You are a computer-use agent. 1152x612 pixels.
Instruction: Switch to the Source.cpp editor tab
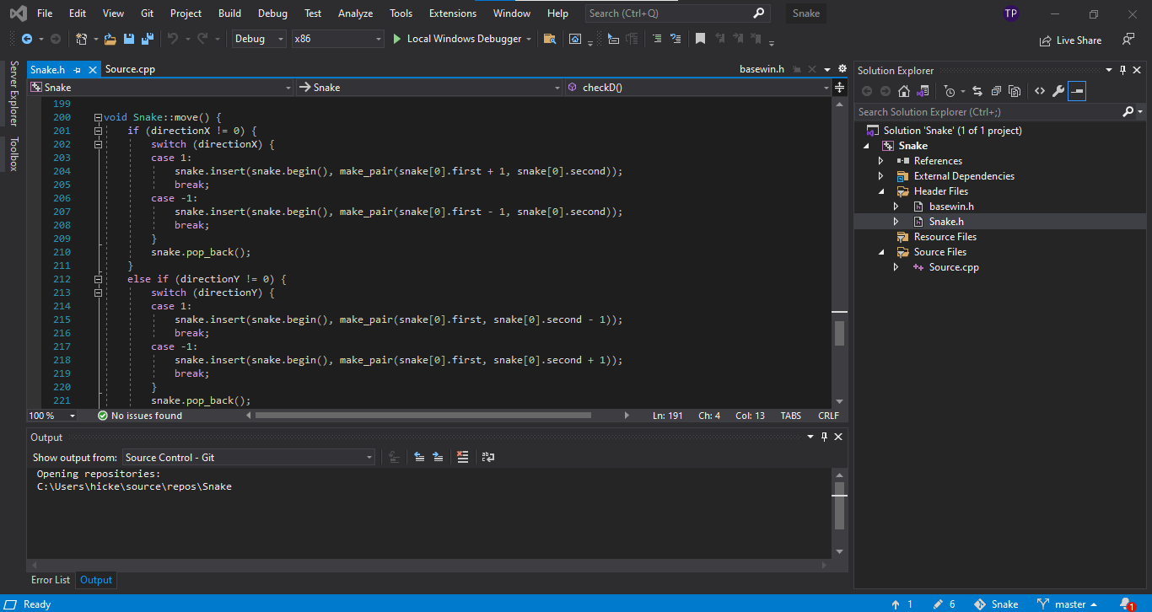130,69
